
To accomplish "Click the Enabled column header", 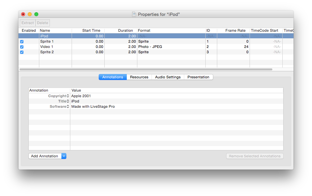I will point(29,30).
